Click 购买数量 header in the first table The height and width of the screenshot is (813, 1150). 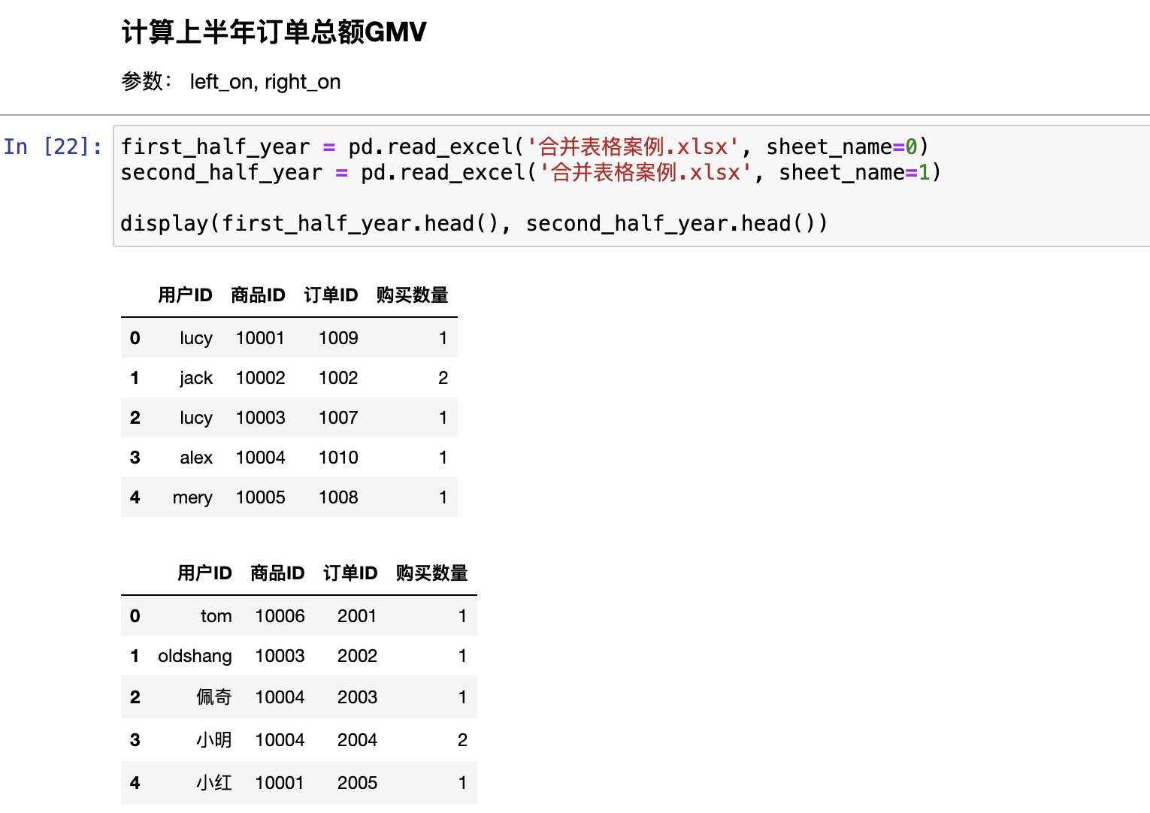412,295
